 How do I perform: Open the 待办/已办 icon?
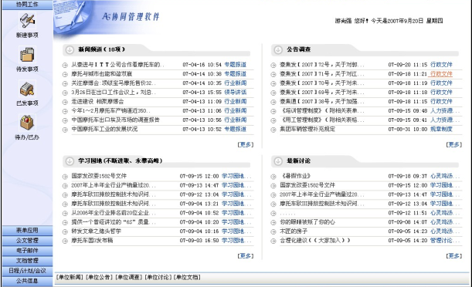coord(27,123)
